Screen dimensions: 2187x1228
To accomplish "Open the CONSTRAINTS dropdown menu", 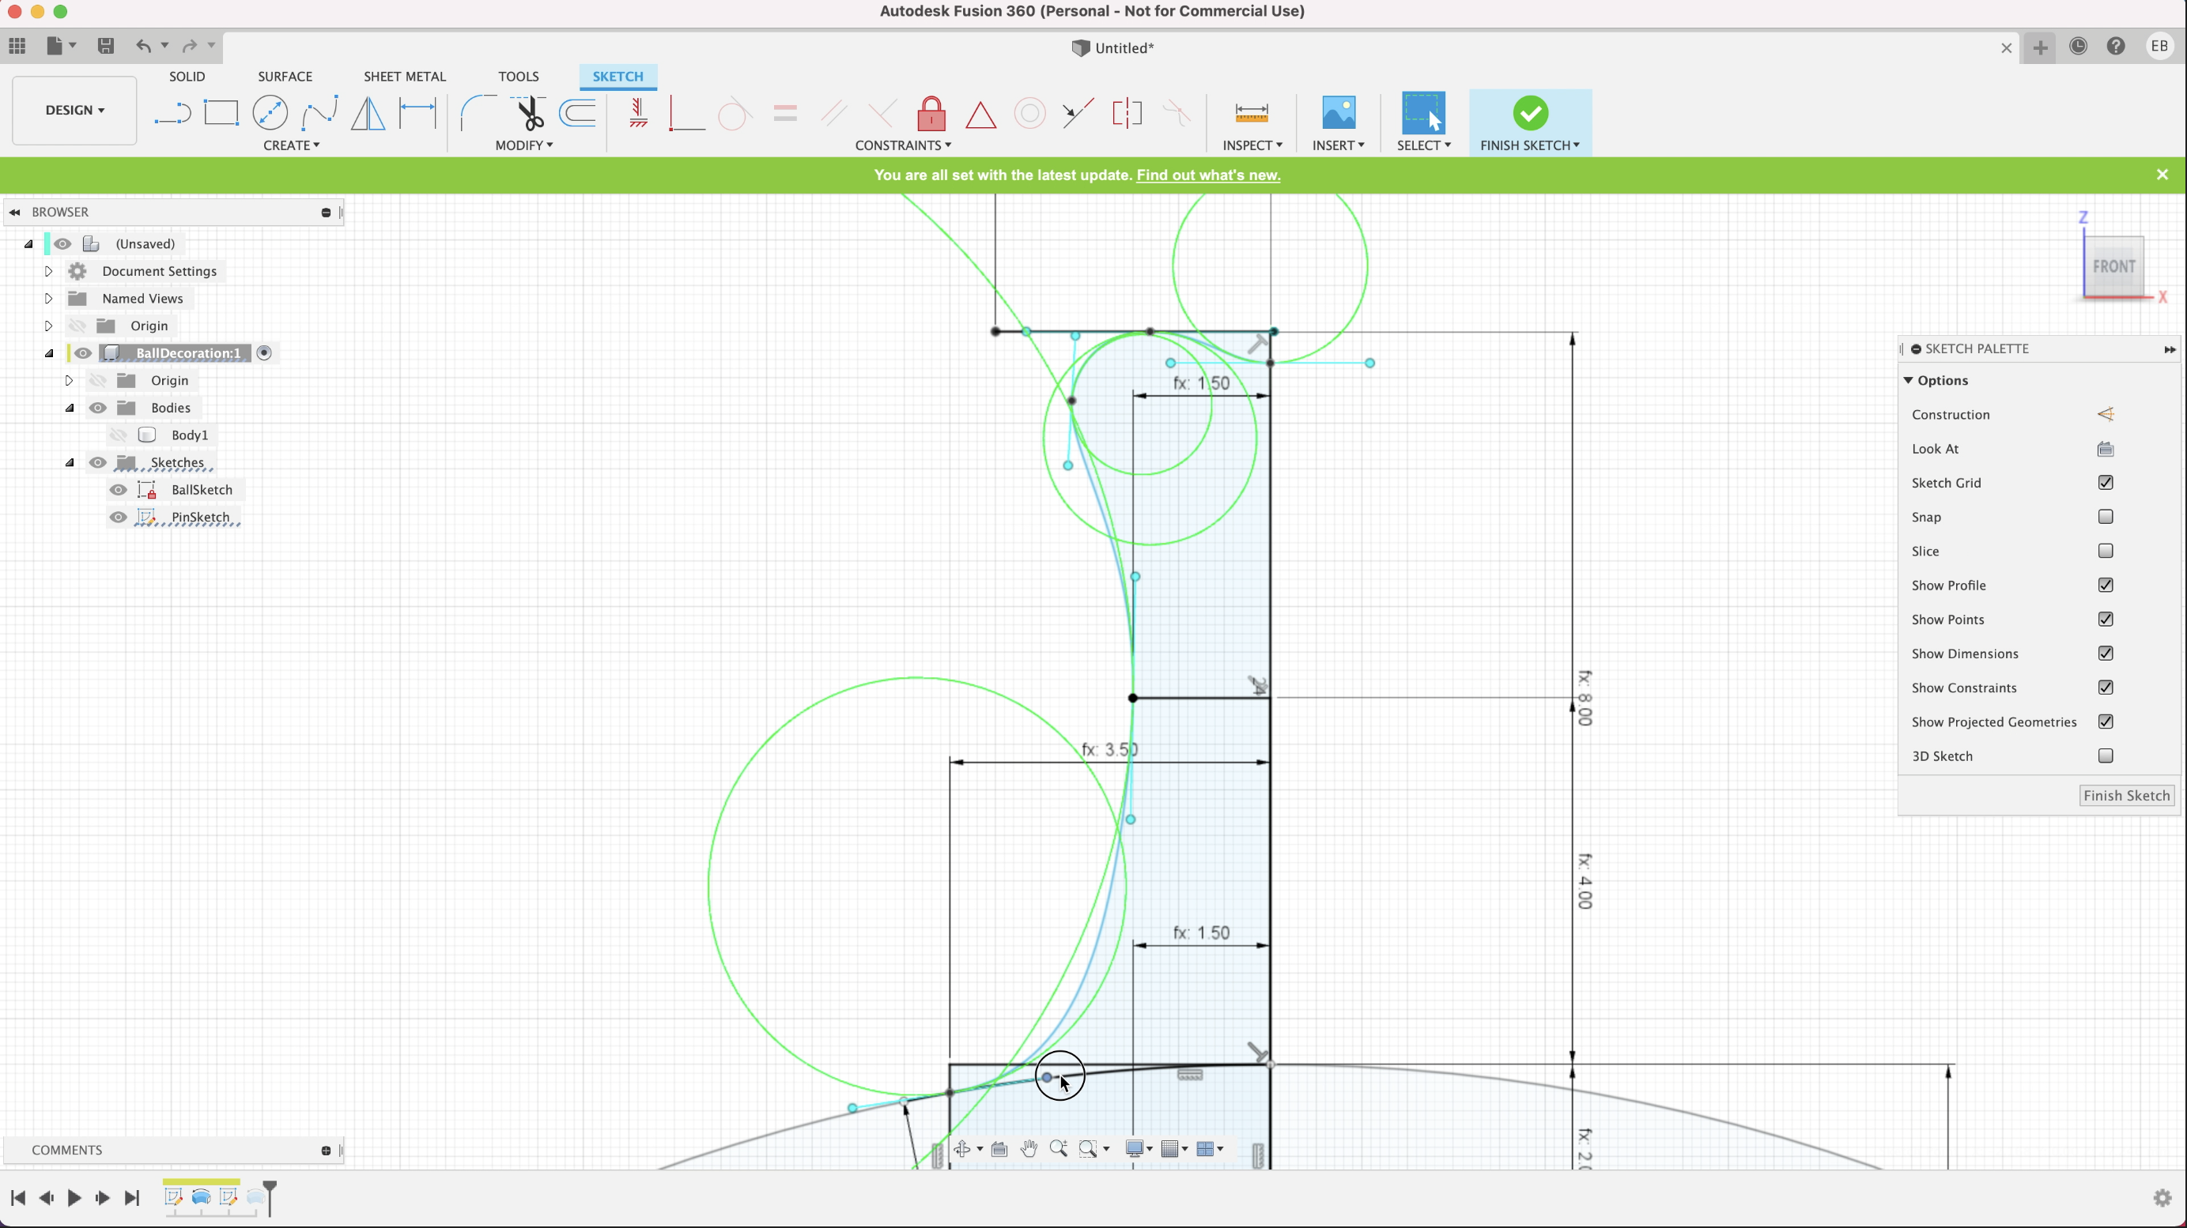I will click(902, 145).
